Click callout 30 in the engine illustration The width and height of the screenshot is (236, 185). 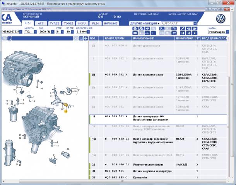68,149
